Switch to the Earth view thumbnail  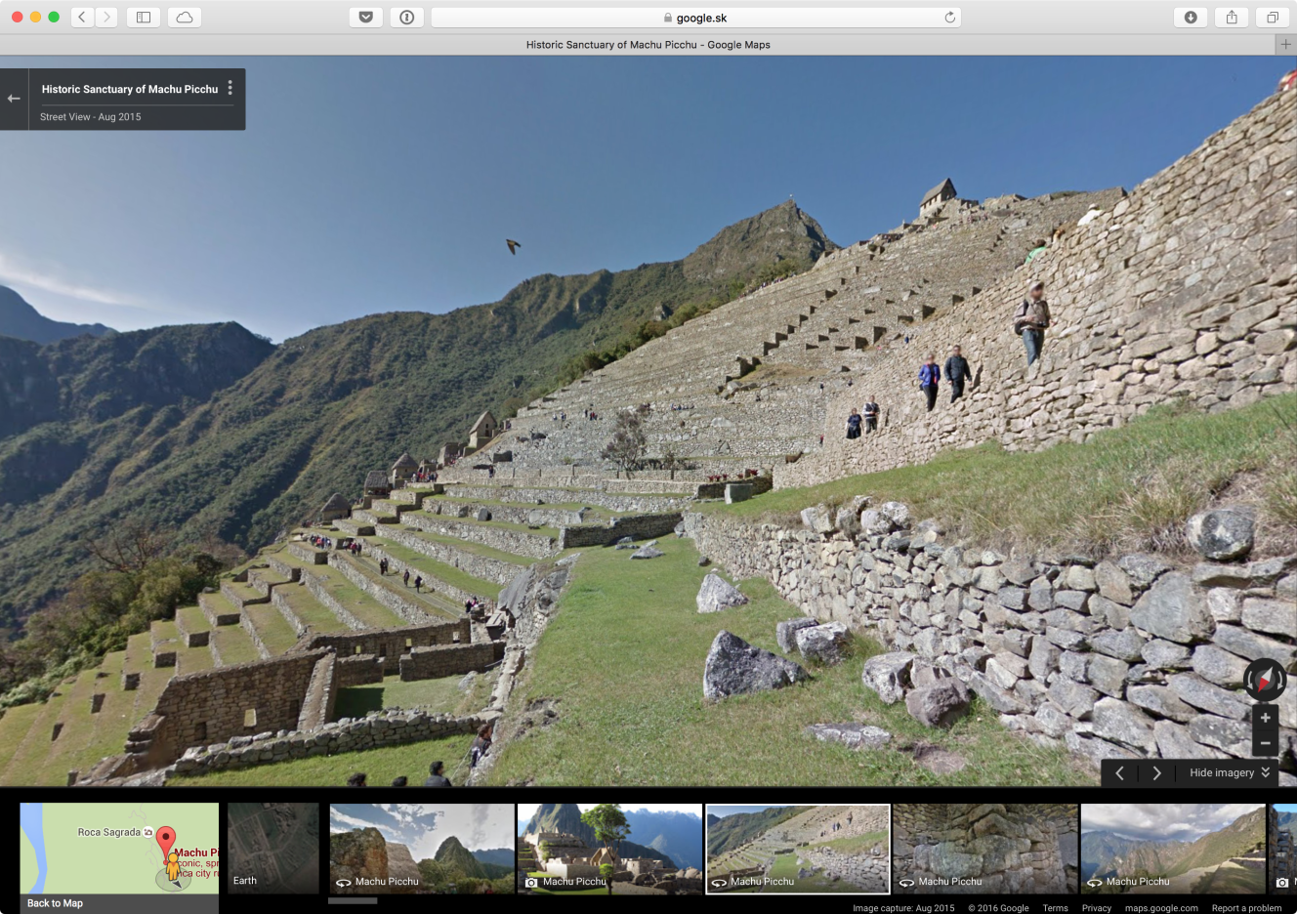point(273,849)
